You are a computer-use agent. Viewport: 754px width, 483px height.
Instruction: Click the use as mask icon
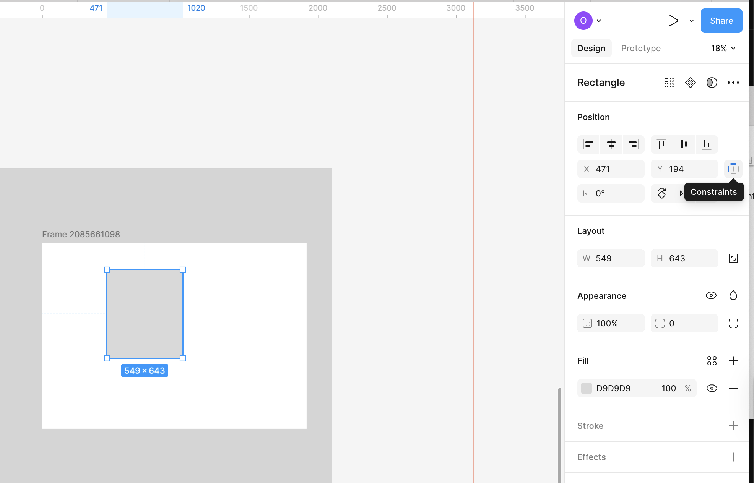(712, 83)
